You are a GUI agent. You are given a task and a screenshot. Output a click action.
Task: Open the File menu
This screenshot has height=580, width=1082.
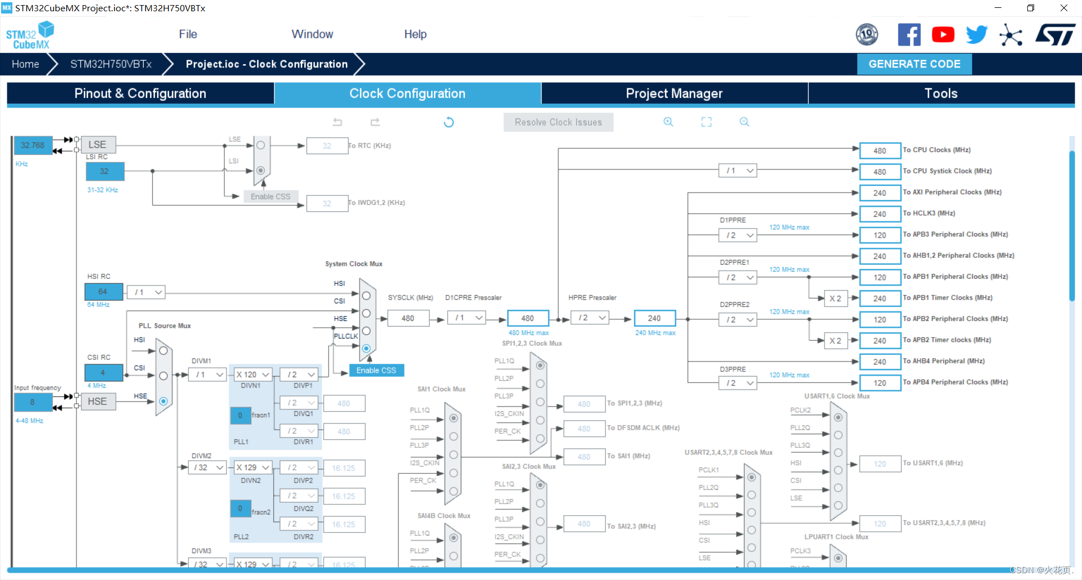(188, 34)
